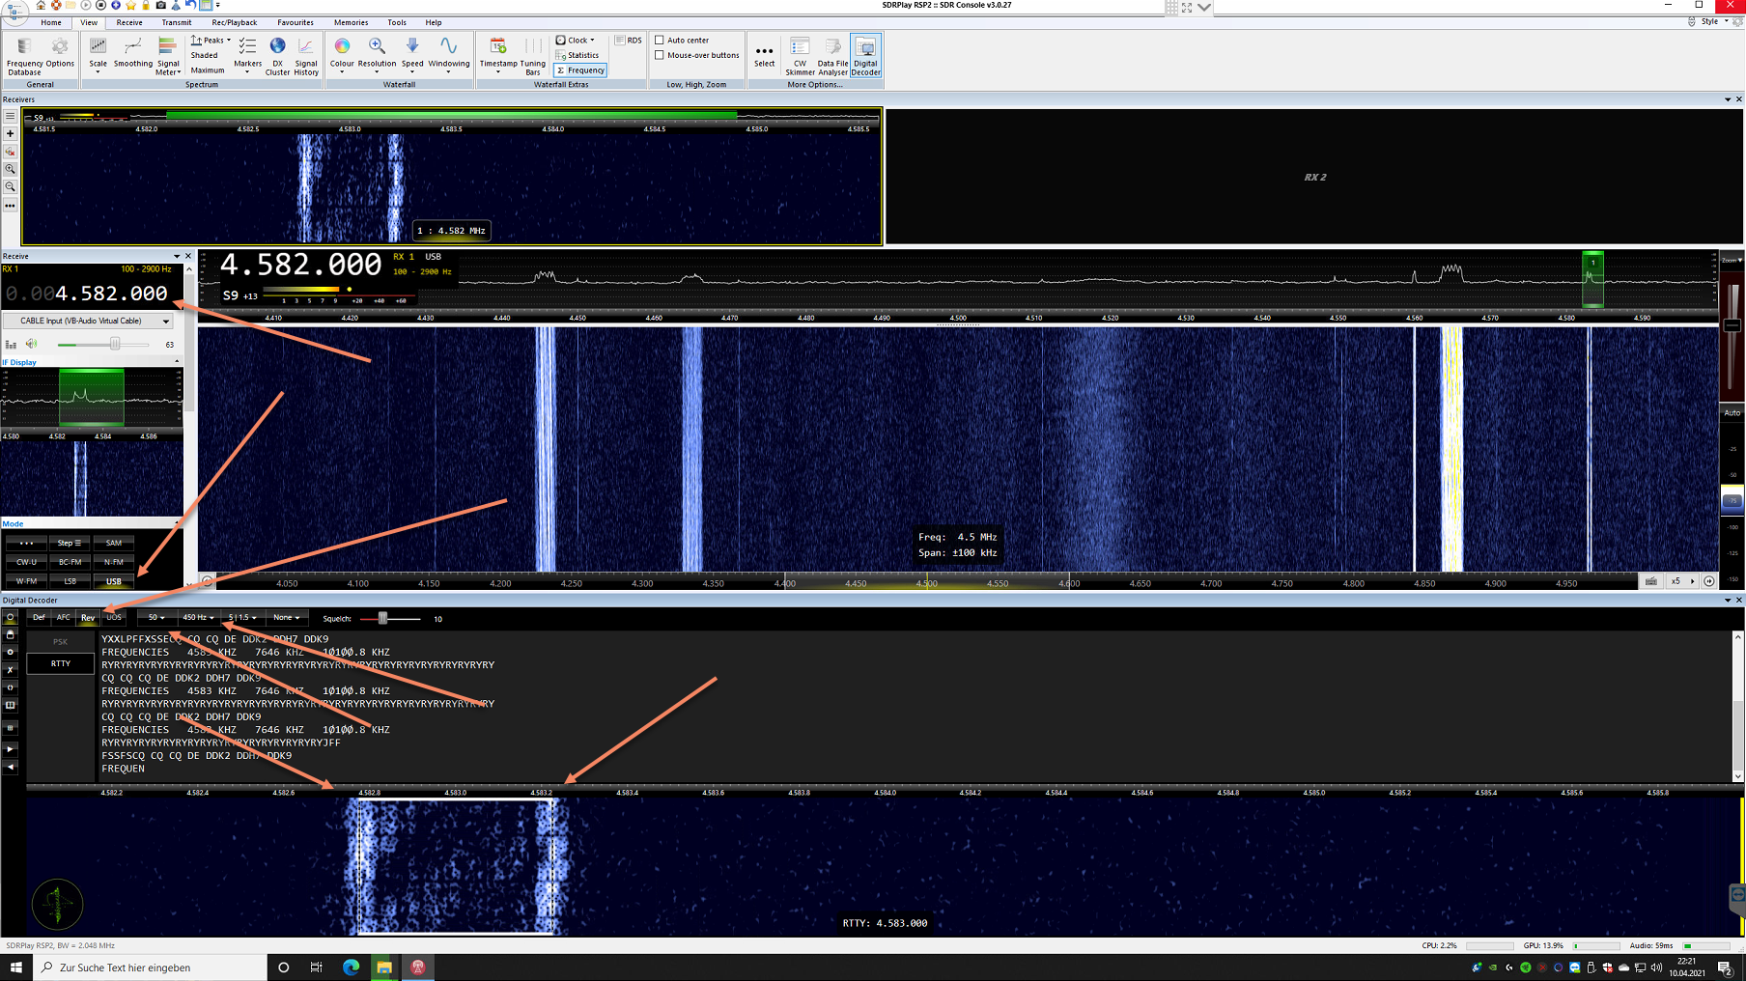Select the LSB mode button

click(x=70, y=581)
